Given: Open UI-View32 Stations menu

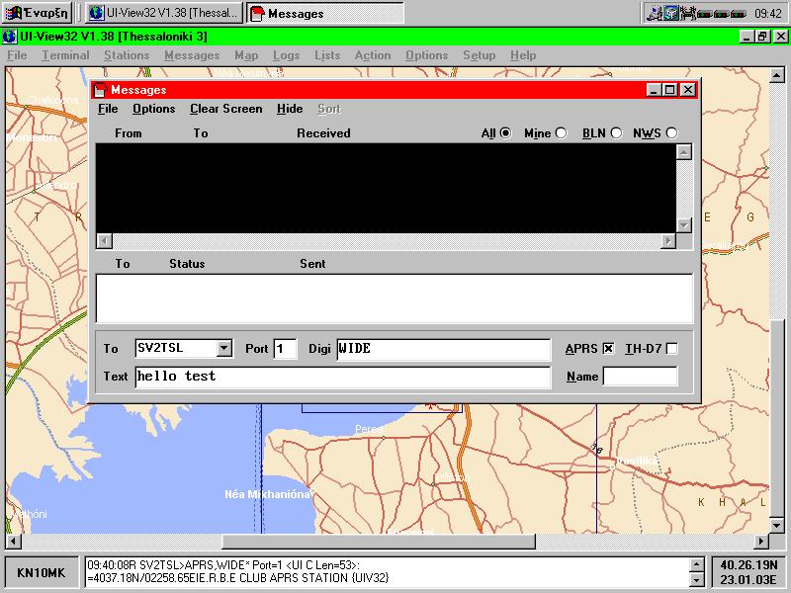Looking at the screenshot, I should [127, 55].
